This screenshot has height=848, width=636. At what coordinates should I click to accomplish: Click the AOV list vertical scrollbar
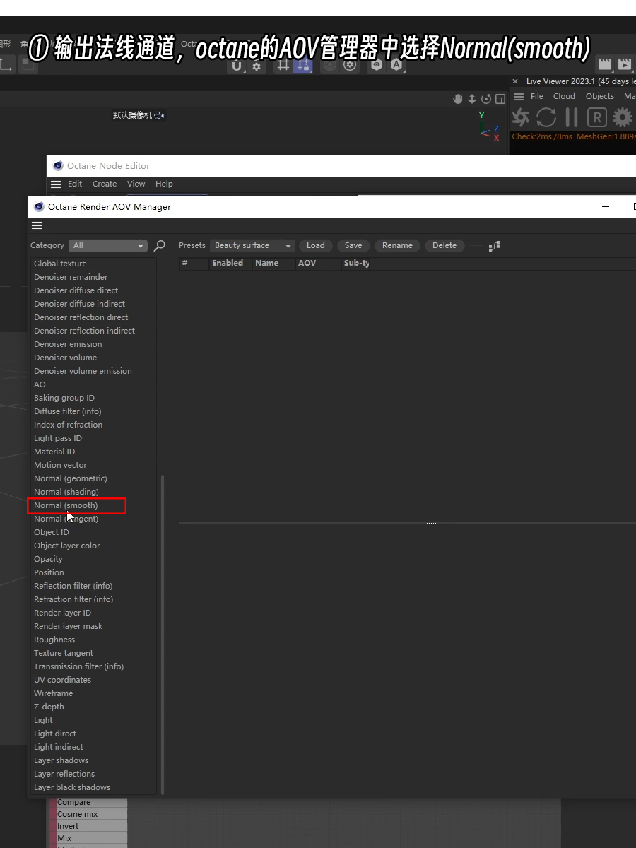(x=163, y=634)
